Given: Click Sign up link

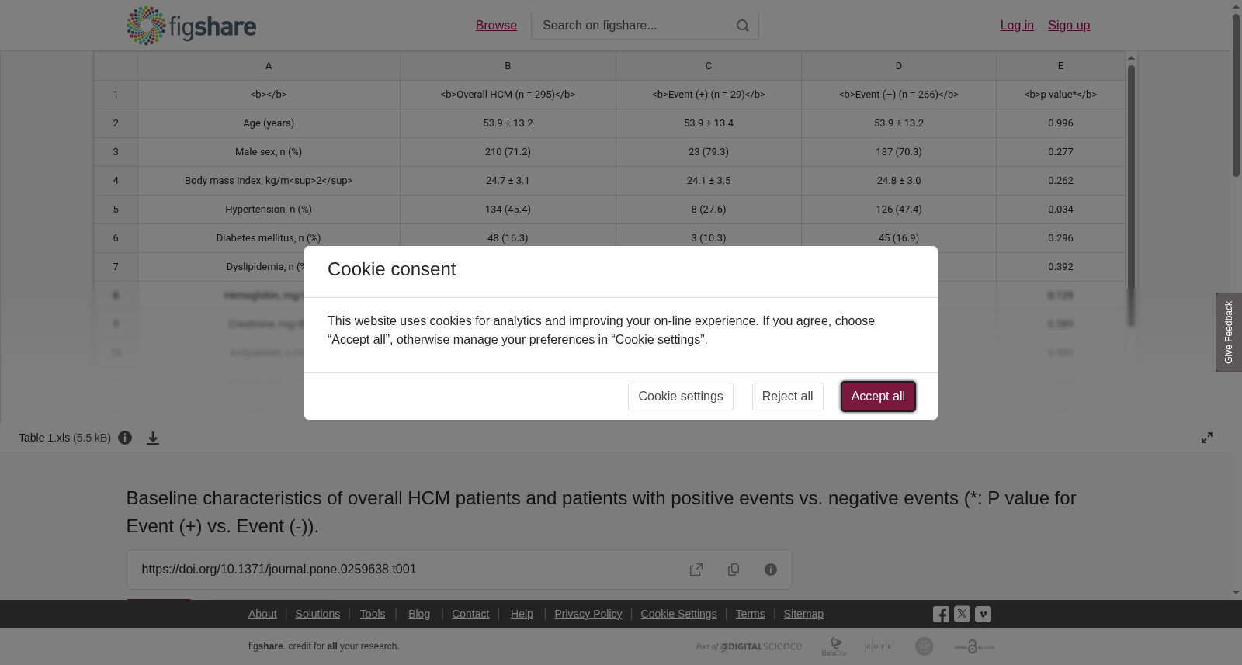Looking at the screenshot, I should click(x=1069, y=26).
